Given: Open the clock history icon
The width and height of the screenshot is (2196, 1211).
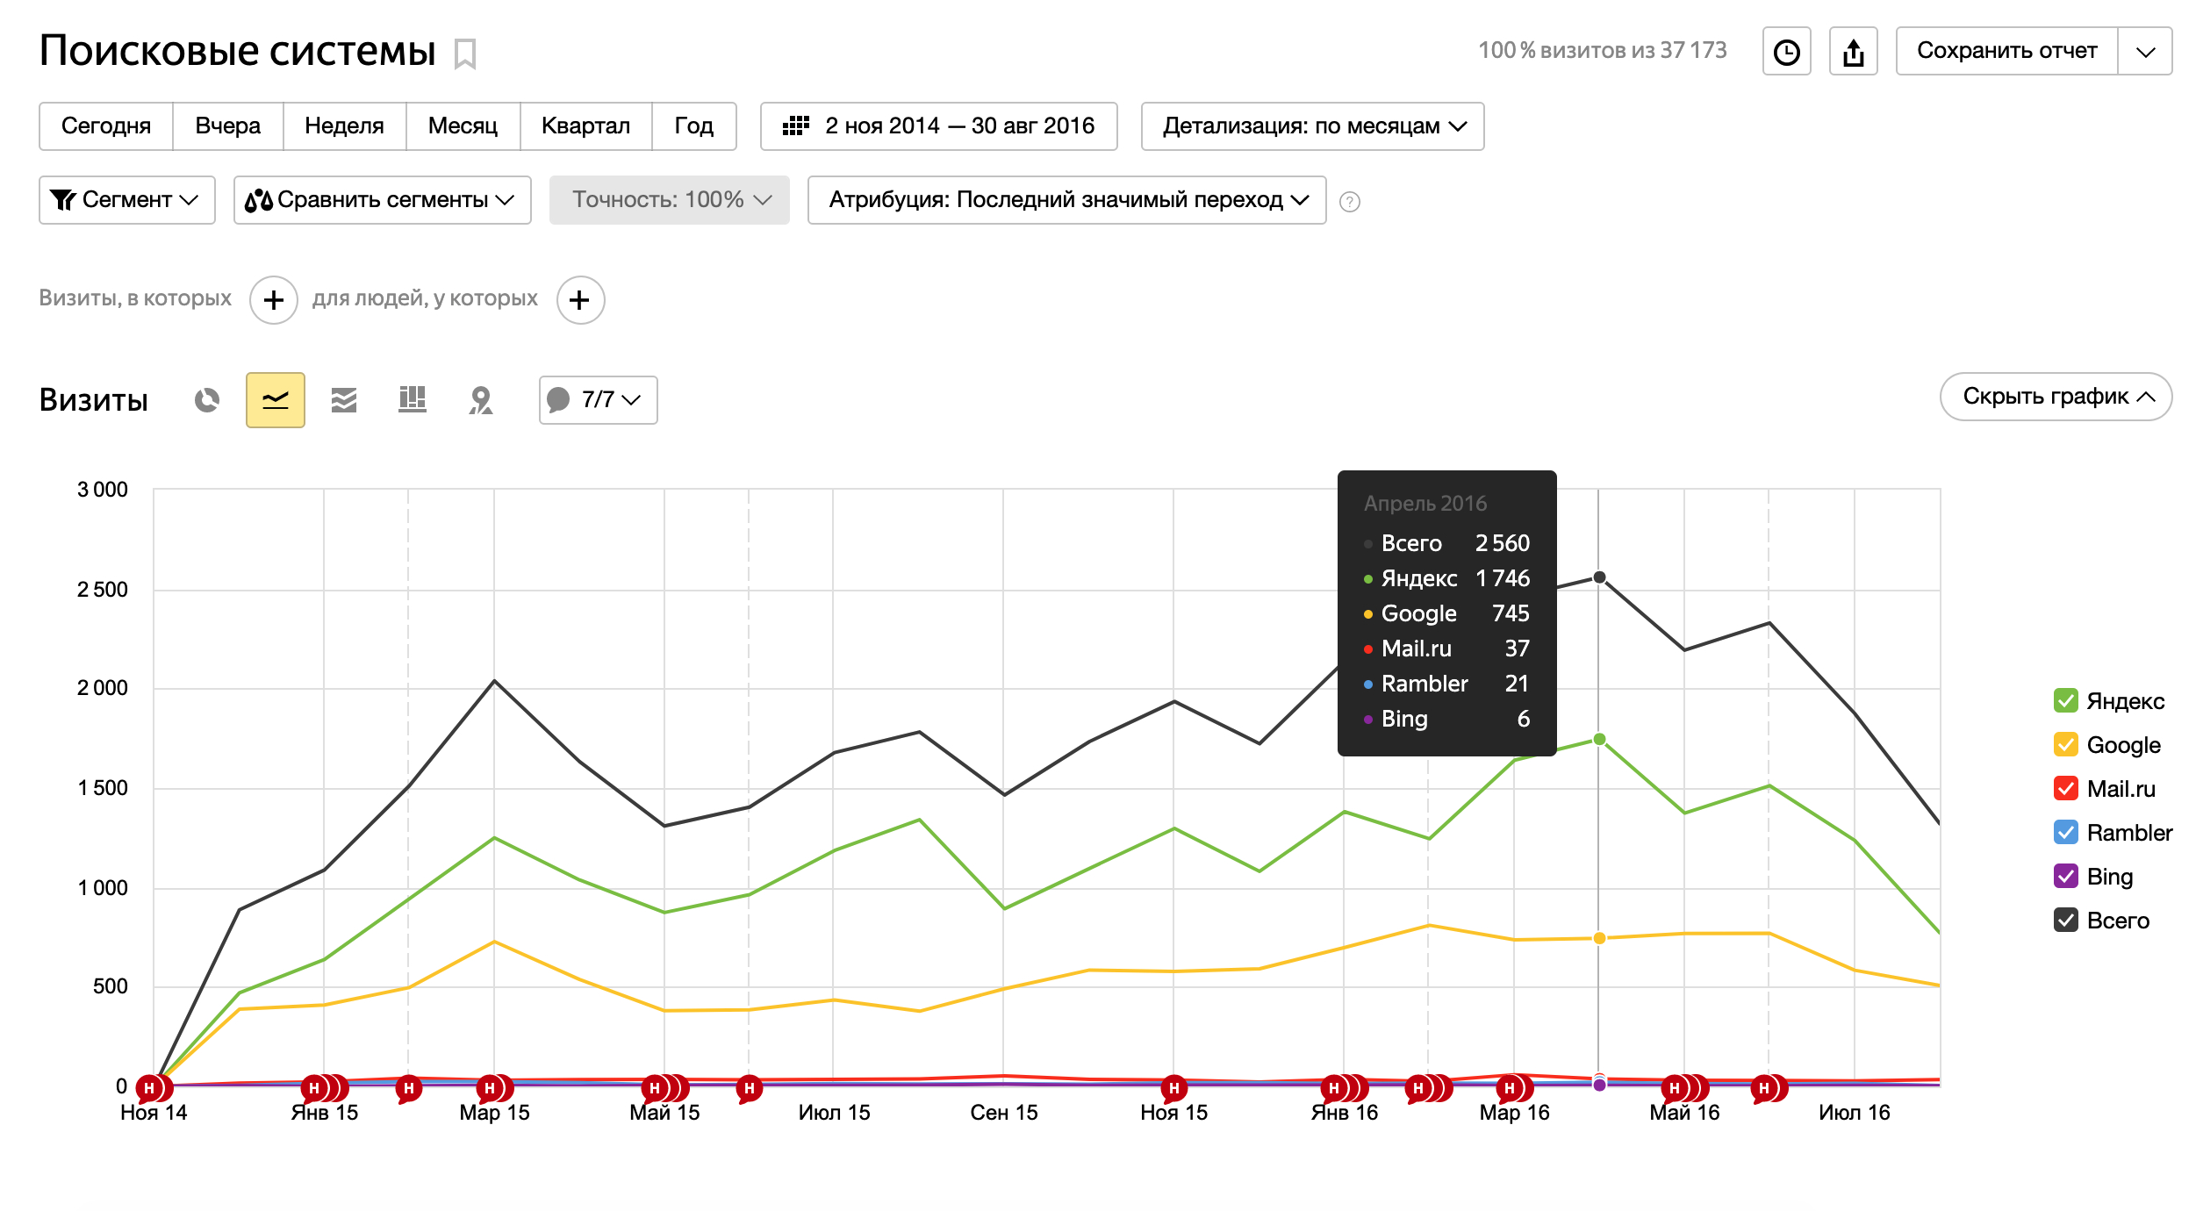Looking at the screenshot, I should [1786, 52].
